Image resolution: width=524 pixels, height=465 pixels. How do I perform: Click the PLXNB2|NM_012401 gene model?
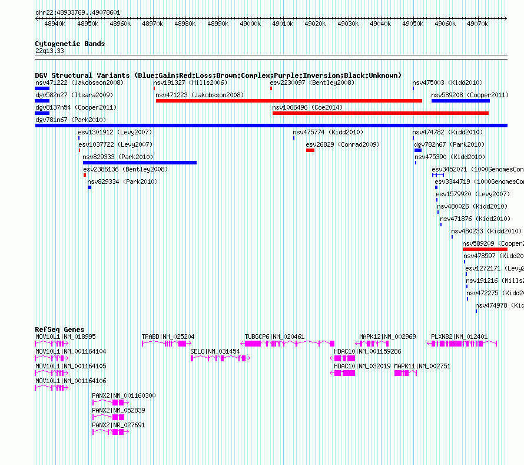(x=462, y=344)
